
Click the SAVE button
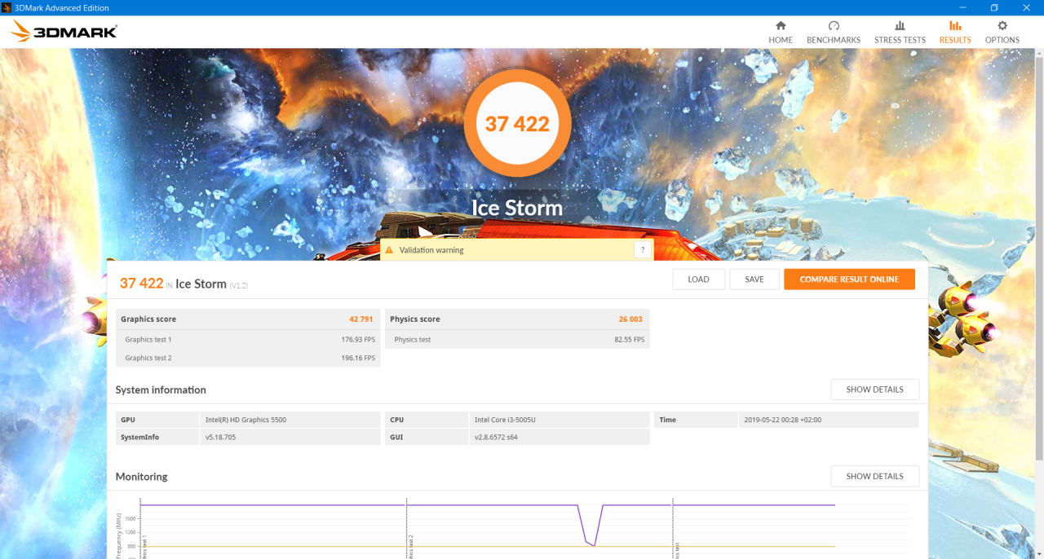tap(754, 279)
